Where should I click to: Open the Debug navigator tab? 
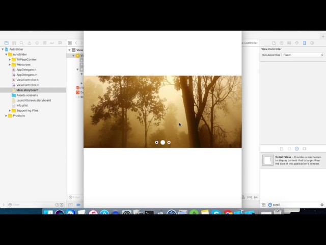[44, 43]
